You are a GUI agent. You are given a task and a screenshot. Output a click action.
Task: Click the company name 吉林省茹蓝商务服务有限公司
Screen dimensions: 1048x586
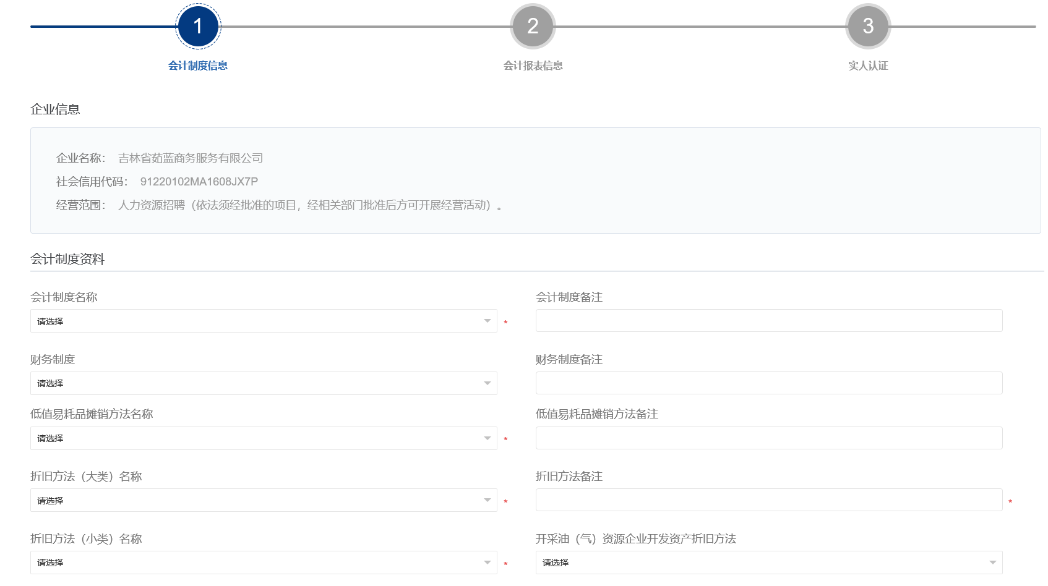click(191, 158)
